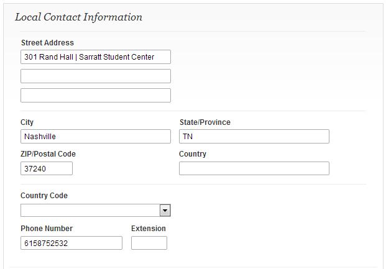Screen dimensions: 386x269
Task: Click the City label text
Action: [x=27, y=122]
